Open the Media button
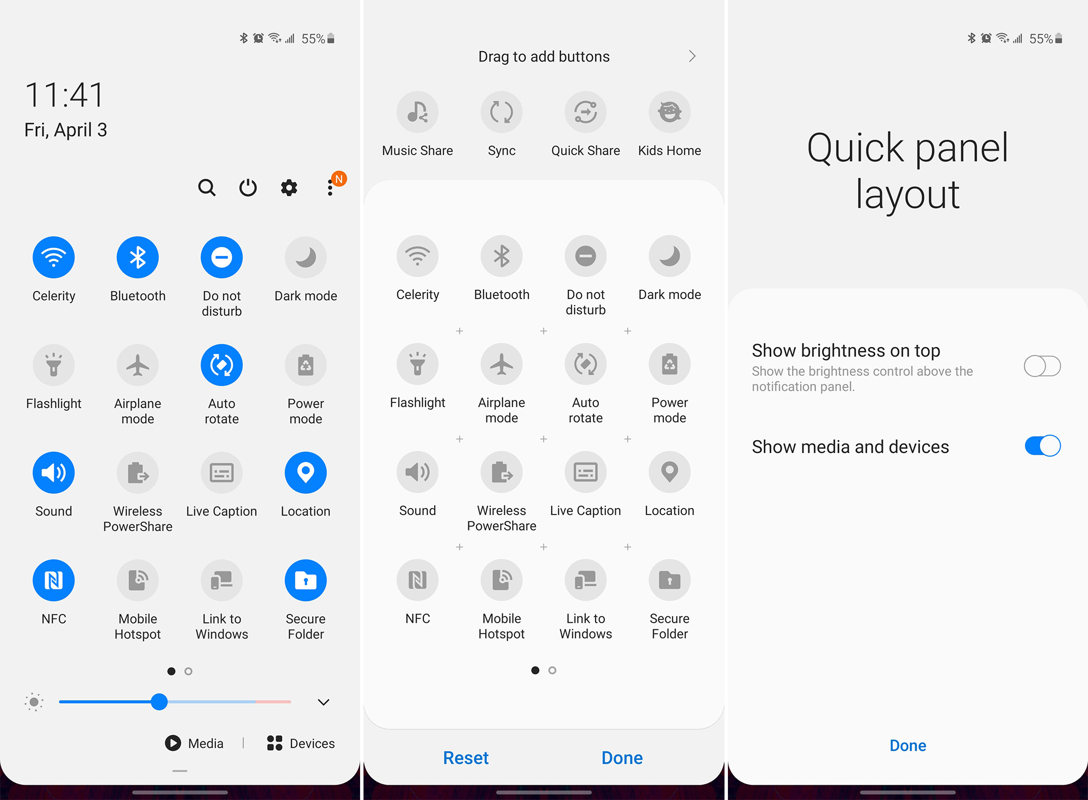Viewport: 1088px width, 800px height. click(194, 743)
